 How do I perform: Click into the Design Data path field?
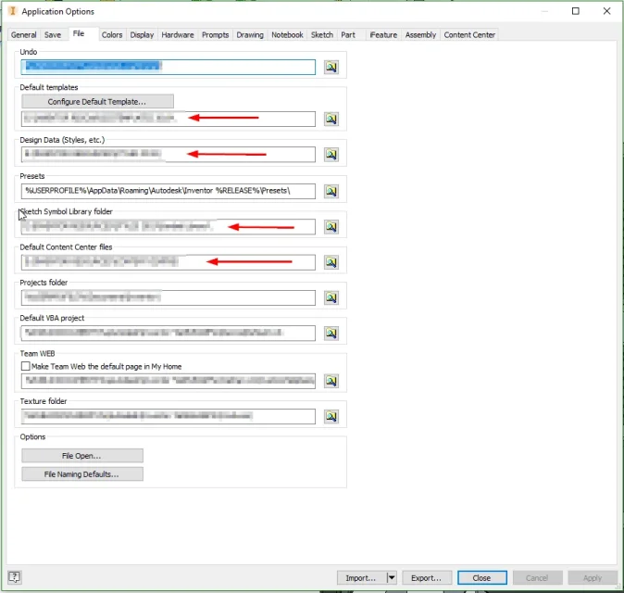pyautogui.click(x=168, y=154)
